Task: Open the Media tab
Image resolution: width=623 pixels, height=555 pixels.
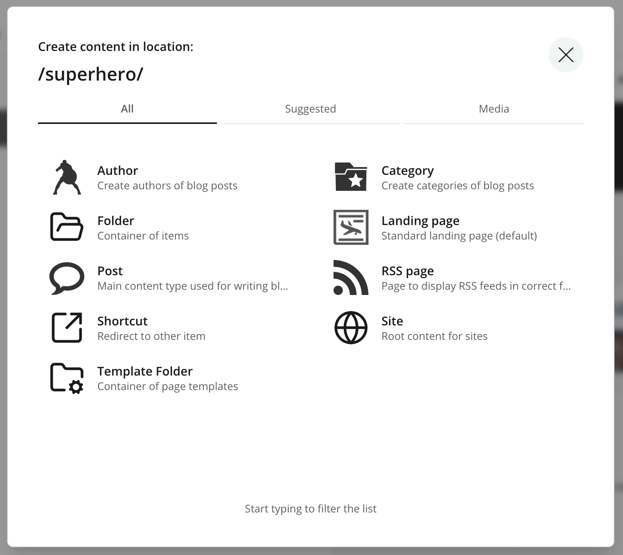Action: tap(494, 109)
